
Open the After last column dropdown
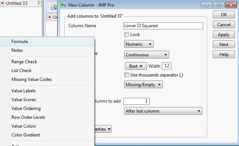[163, 111]
